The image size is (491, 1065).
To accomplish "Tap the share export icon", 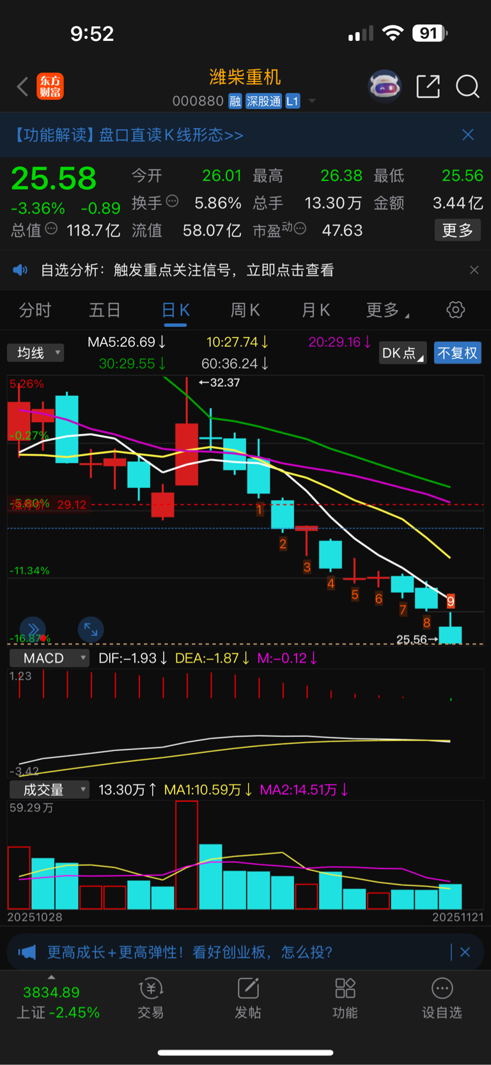I will [428, 86].
